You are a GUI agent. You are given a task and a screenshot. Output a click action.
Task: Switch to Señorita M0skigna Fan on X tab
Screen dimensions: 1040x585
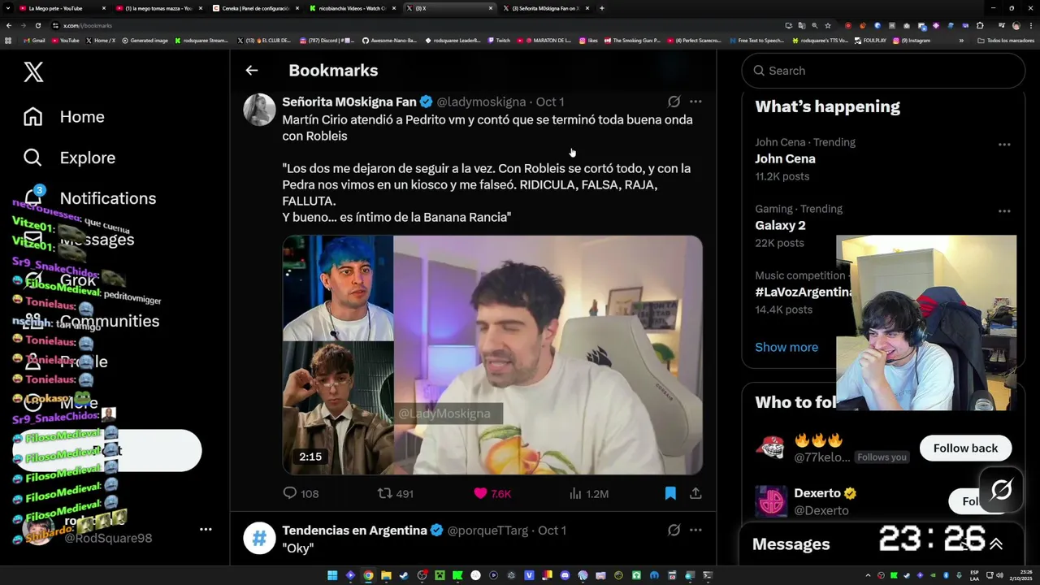click(x=545, y=8)
